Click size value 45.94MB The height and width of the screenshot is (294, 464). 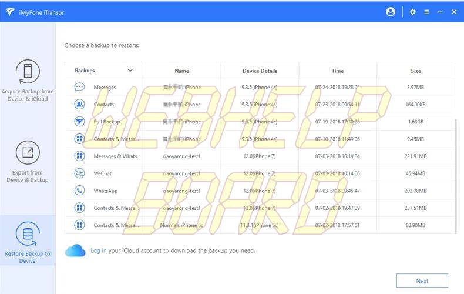point(415,173)
